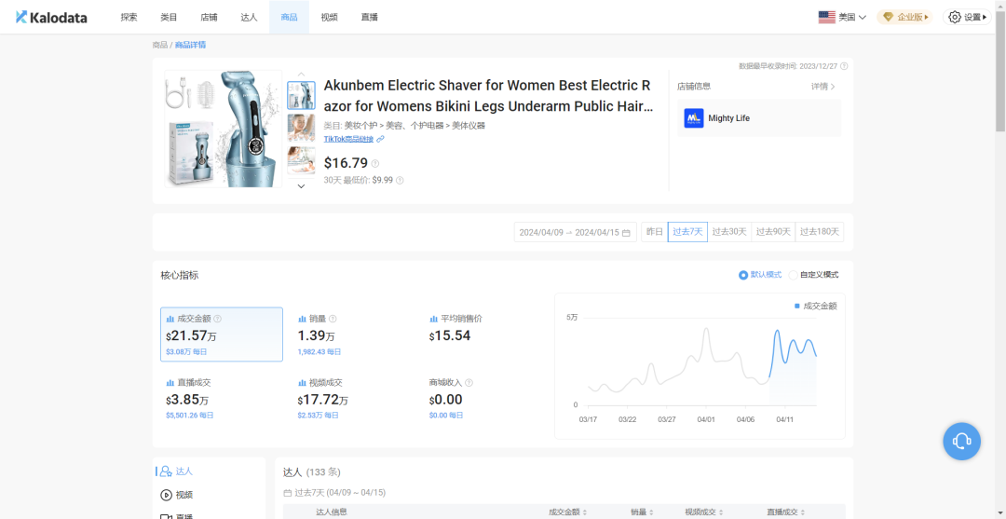Open 详情 store details link
Image resolution: width=1006 pixels, height=519 pixels.
click(x=823, y=86)
